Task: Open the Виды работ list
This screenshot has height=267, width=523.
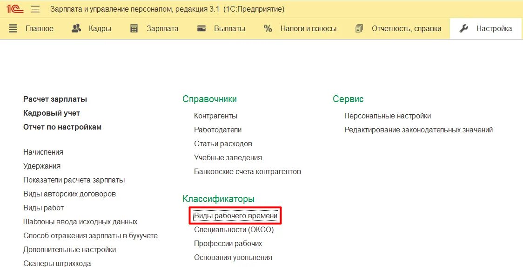Action: point(43,208)
